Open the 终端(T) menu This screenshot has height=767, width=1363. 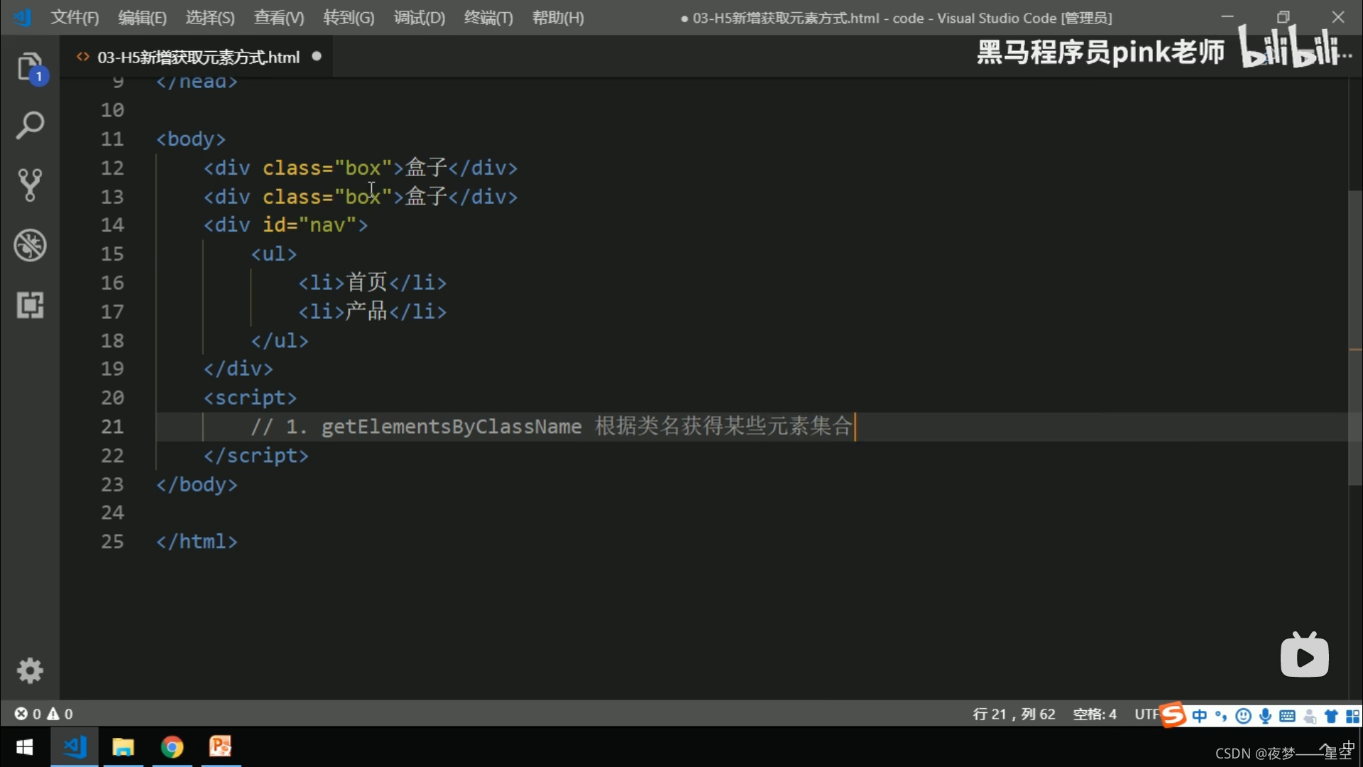tap(488, 18)
